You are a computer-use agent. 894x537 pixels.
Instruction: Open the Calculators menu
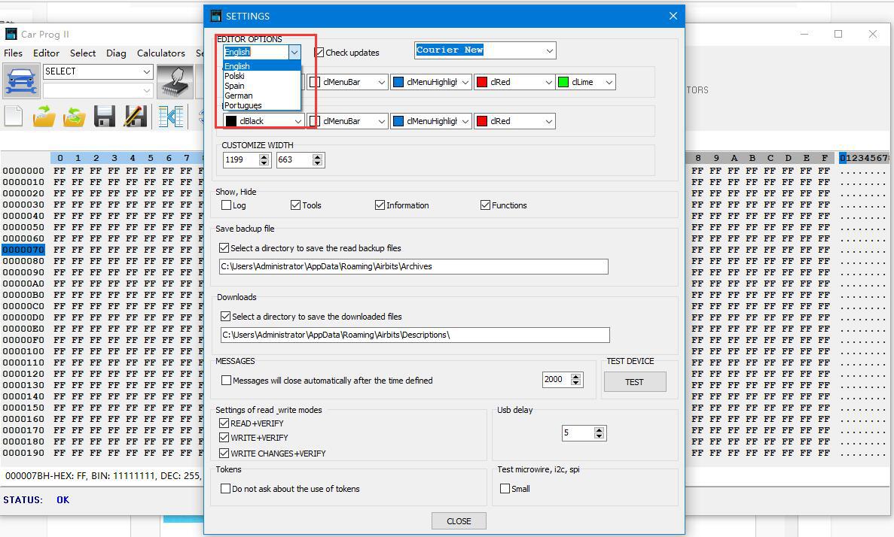tap(160, 53)
